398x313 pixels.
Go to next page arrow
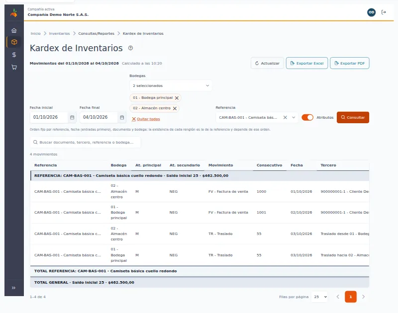coord(364,297)
